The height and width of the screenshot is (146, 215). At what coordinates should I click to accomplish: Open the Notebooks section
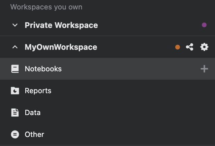43,69
